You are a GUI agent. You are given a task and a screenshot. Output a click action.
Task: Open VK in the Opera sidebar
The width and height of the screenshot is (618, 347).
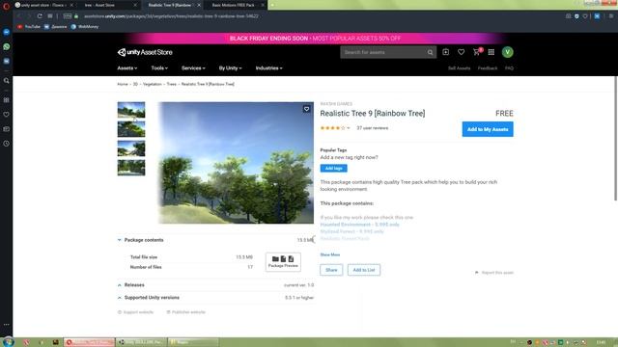click(x=7, y=61)
